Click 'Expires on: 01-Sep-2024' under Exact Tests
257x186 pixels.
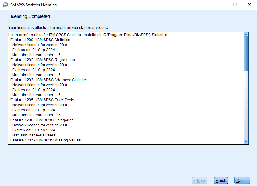click(x=34, y=110)
